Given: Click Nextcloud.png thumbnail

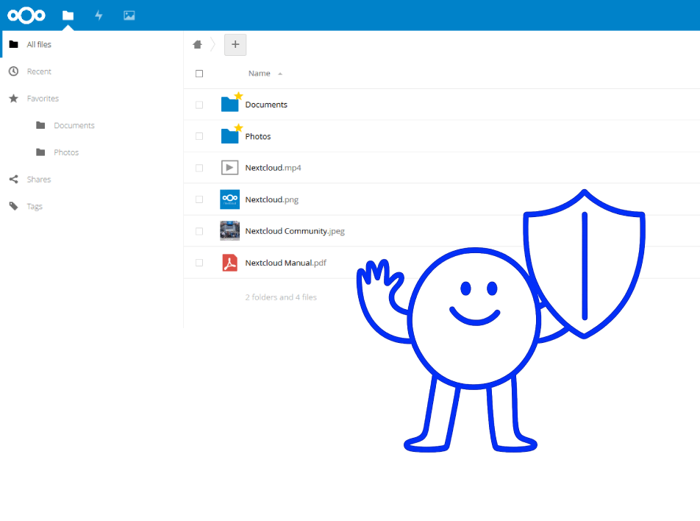Looking at the screenshot, I should [229, 199].
